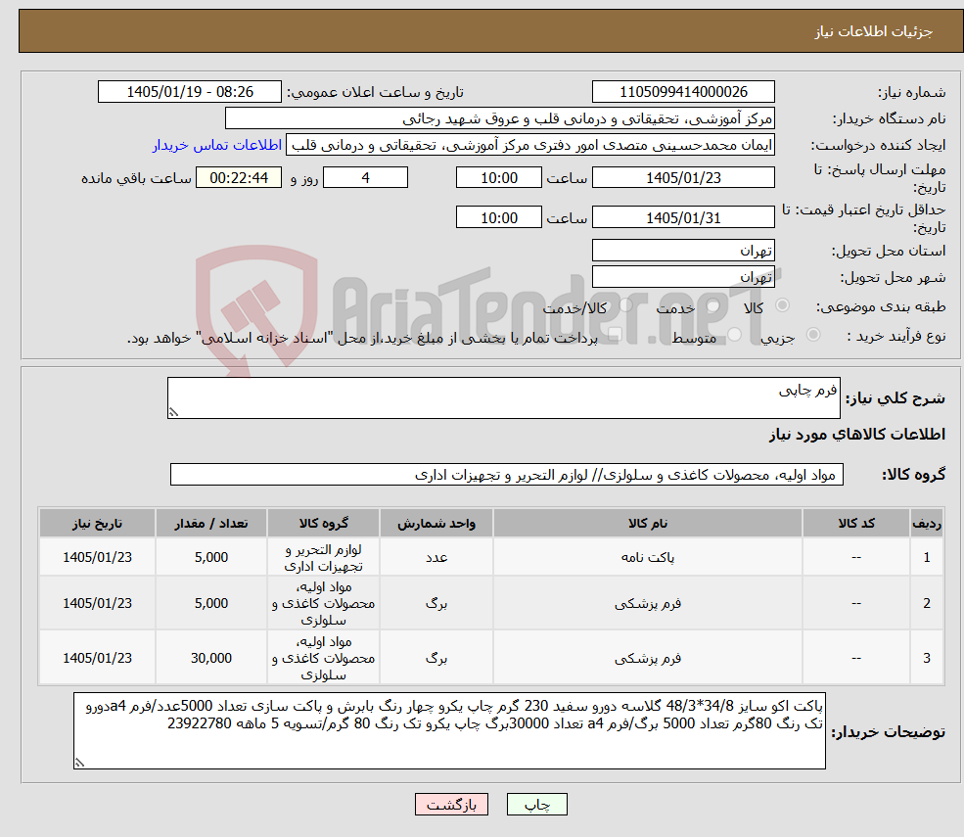
Task: Click the need number field 1105099414000026
Action: [683, 92]
